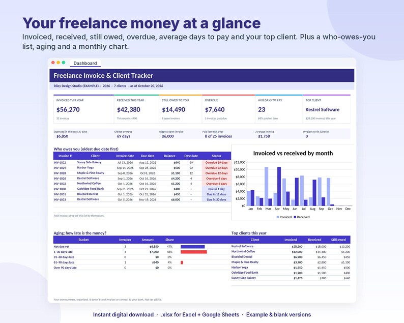Click the $6,000 biggest open invoice value

coord(168,136)
